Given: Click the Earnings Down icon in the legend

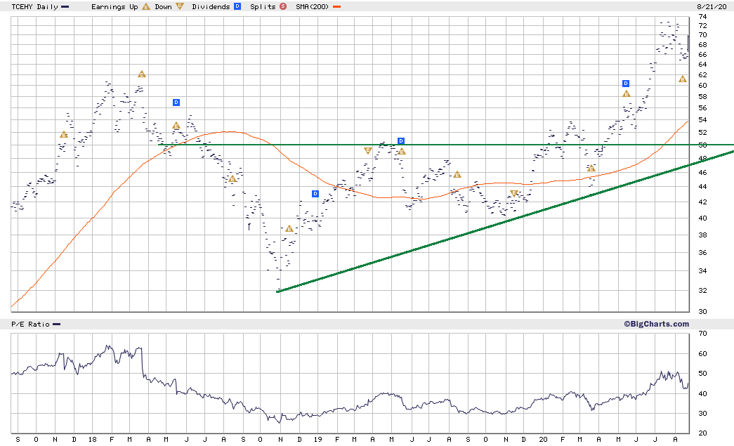Looking at the screenshot, I should tap(181, 6).
